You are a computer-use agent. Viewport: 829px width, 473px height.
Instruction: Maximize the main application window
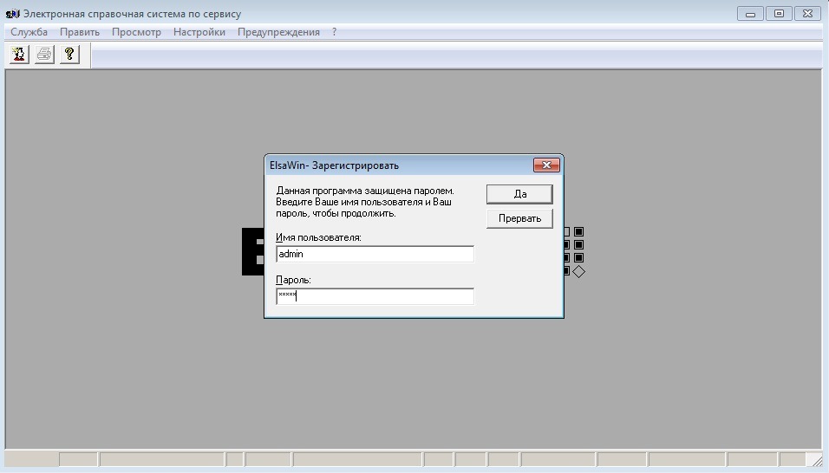click(x=779, y=14)
